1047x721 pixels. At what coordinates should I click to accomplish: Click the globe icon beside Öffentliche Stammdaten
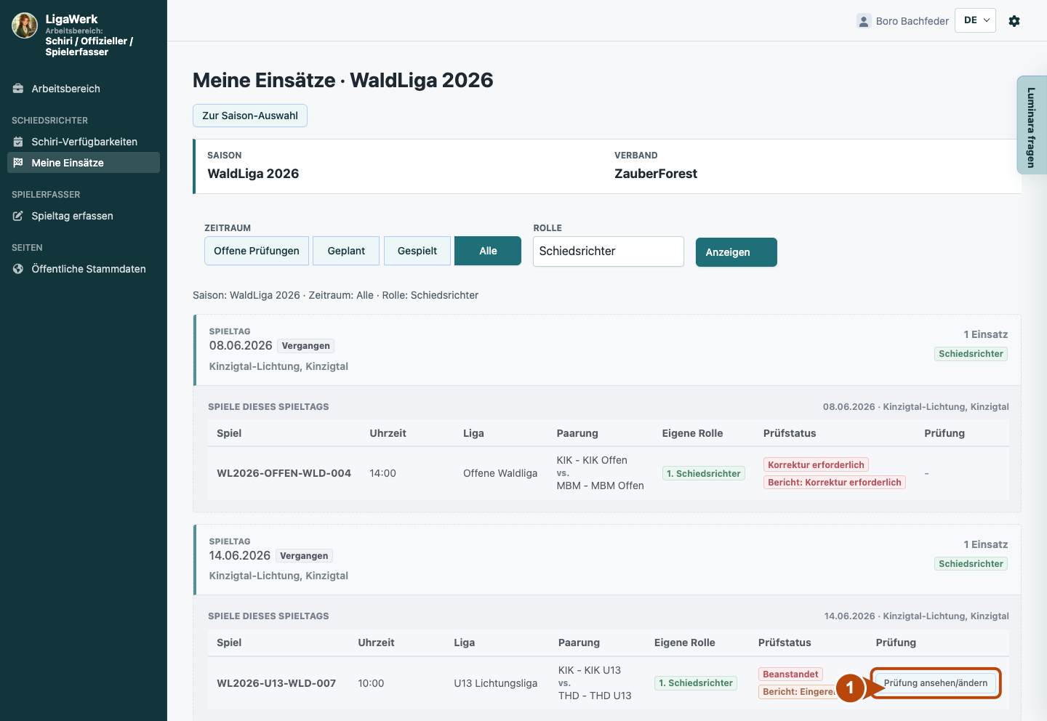point(18,269)
